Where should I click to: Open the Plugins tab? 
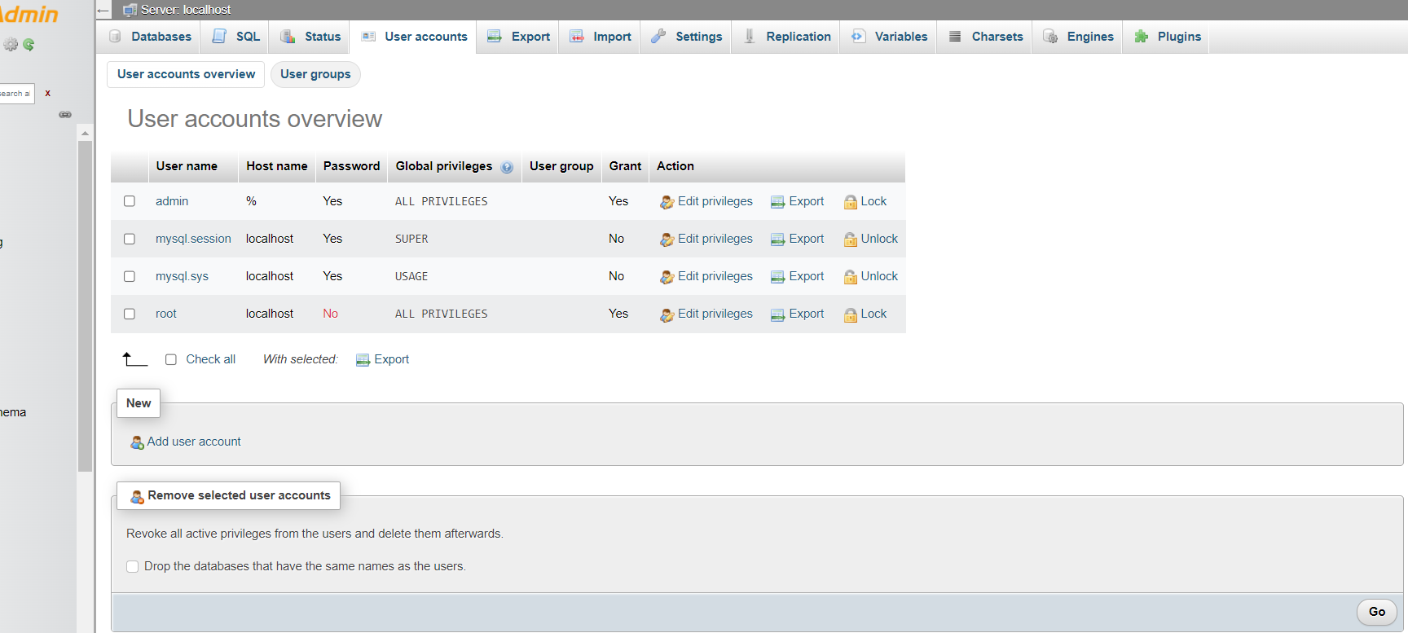click(1168, 37)
